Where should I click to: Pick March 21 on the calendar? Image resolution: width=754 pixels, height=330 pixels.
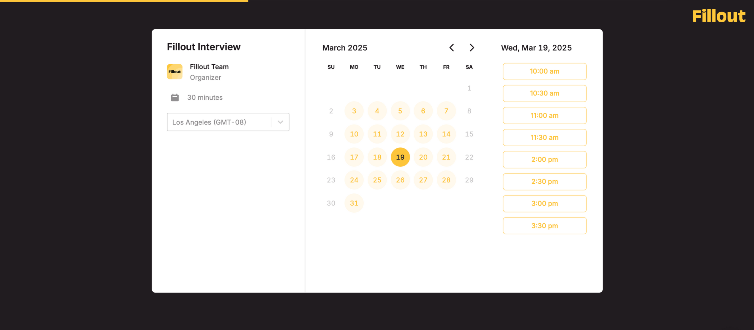point(446,157)
